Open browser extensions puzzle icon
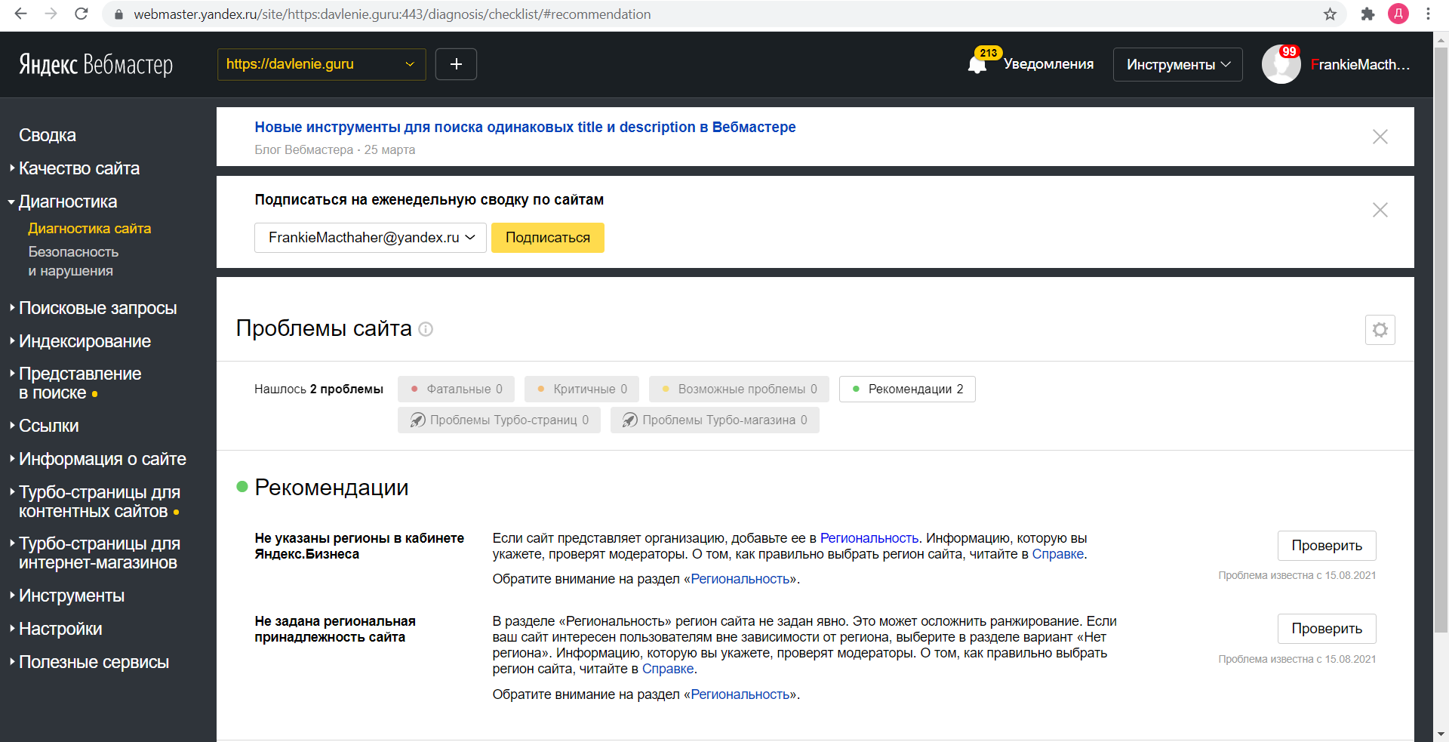The height and width of the screenshot is (742, 1449). (x=1367, y=14)
